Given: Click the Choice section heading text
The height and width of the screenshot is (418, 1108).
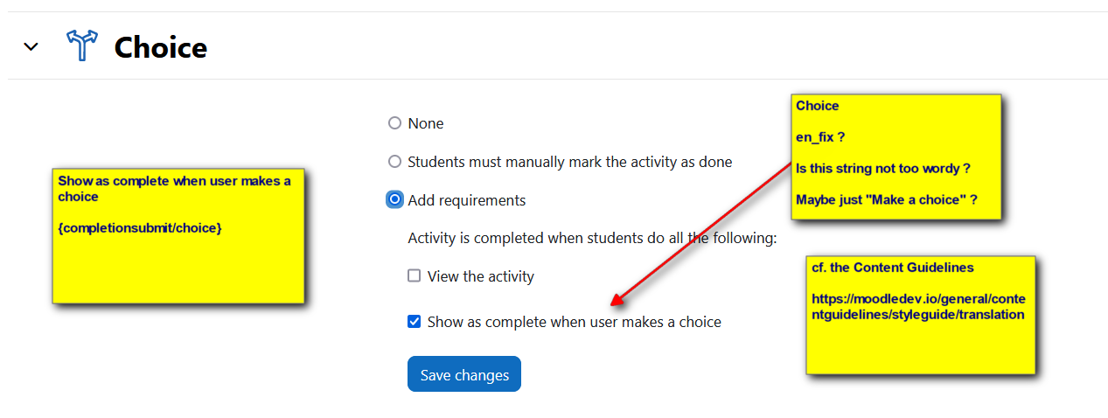Looking at the screenshot, I should click(x=161, y=46).
